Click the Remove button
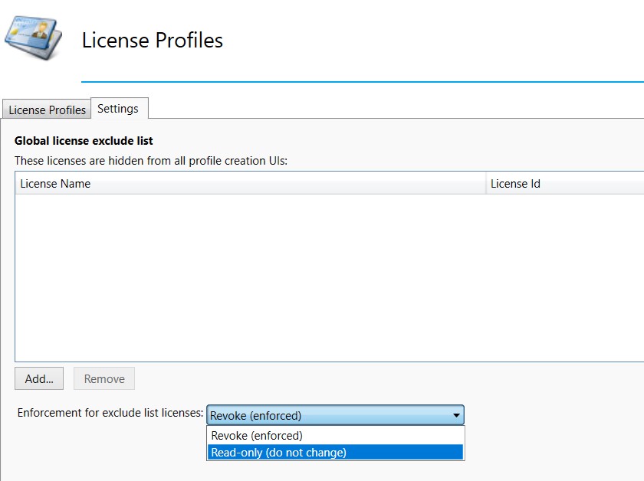 point(104,378)
